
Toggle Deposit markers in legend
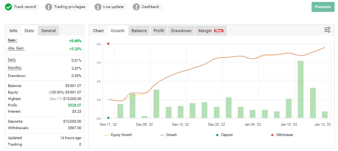tap(224, 135)
